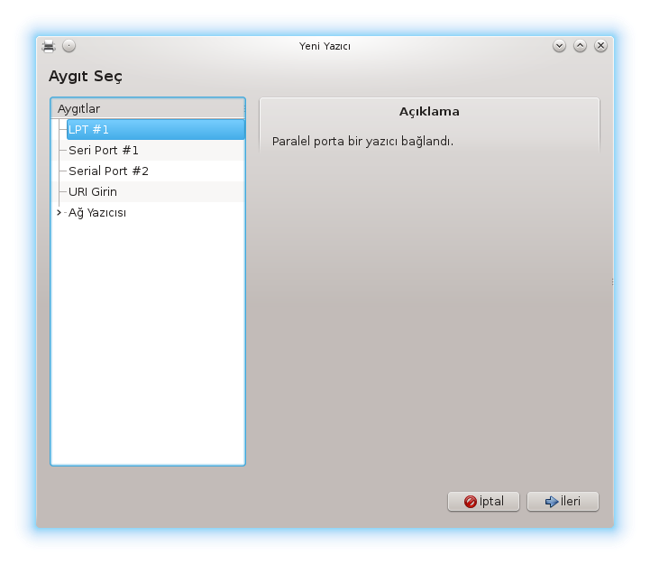The height and width of the screenshot is (564, 650).
Task: Close the Yeni Yazıcı window
Action: pyautogui.click(x=600, y=46)
